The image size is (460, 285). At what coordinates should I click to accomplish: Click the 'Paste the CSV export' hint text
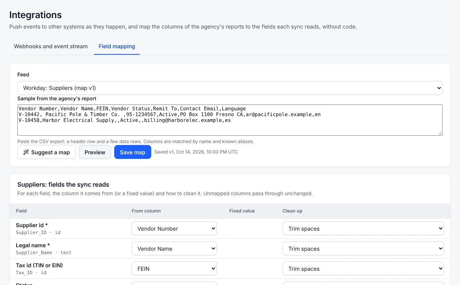(135, 141)
